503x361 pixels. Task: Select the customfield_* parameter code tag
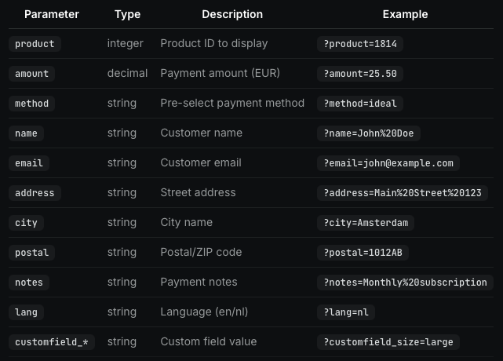click(x=52, y=342)
